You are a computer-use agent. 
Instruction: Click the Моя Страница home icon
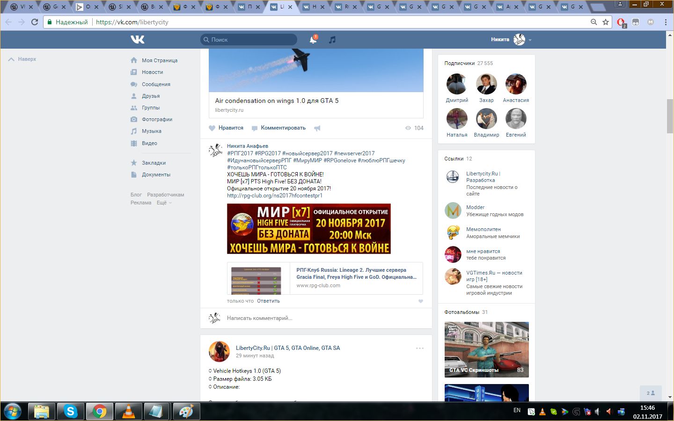134,60
